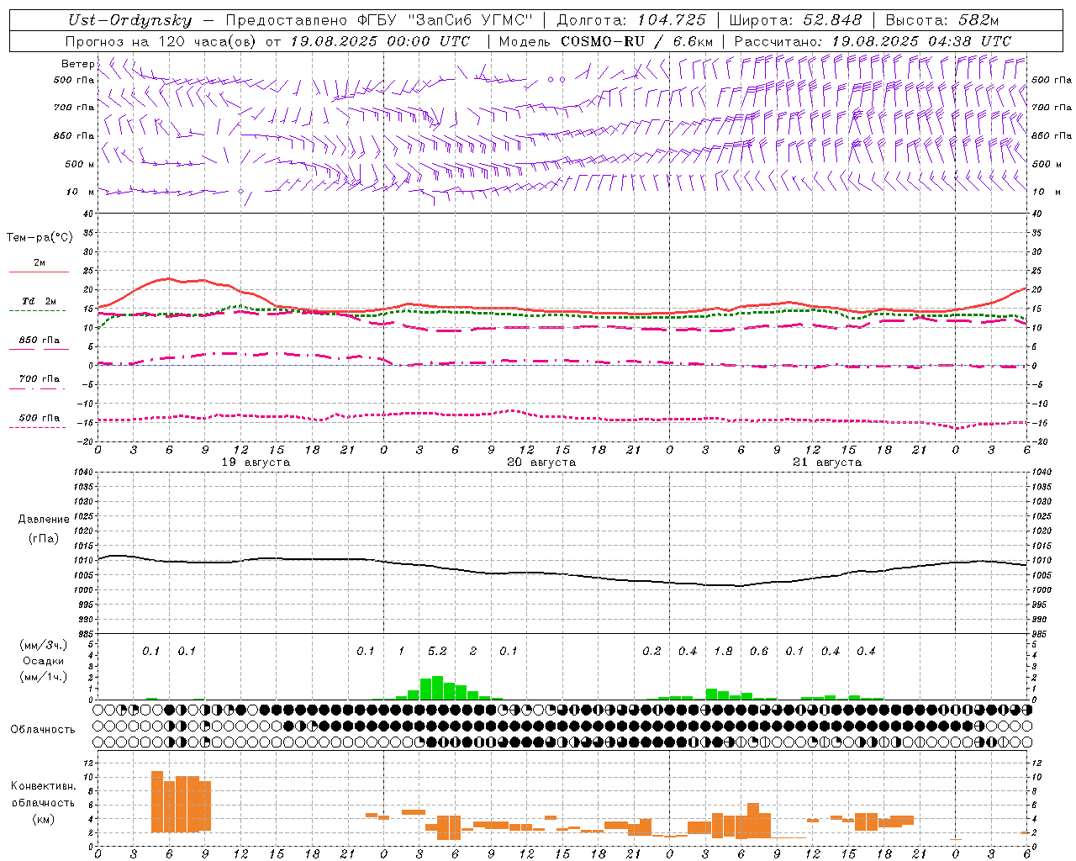This screenshot has width=1076, height=861.
Task: Select the Конвективн. облачность (км) label
Action: click(x=43, y=802)
